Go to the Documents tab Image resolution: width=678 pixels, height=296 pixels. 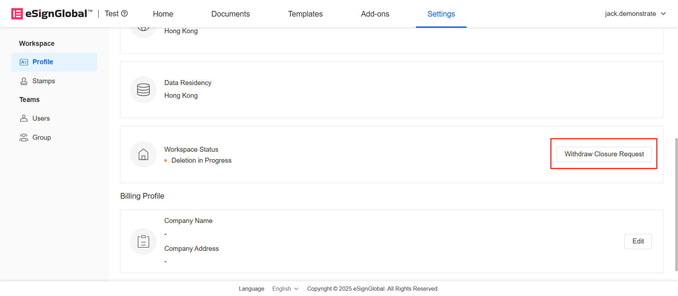pos(230,14)
